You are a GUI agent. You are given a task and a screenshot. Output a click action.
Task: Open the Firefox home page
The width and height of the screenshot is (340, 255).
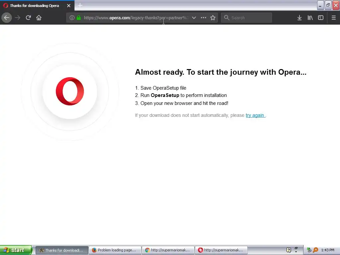pyautogui.click(x=39, y=18)
